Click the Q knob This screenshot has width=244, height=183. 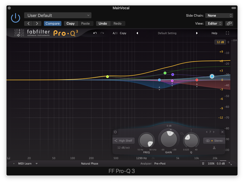point(191,140)
